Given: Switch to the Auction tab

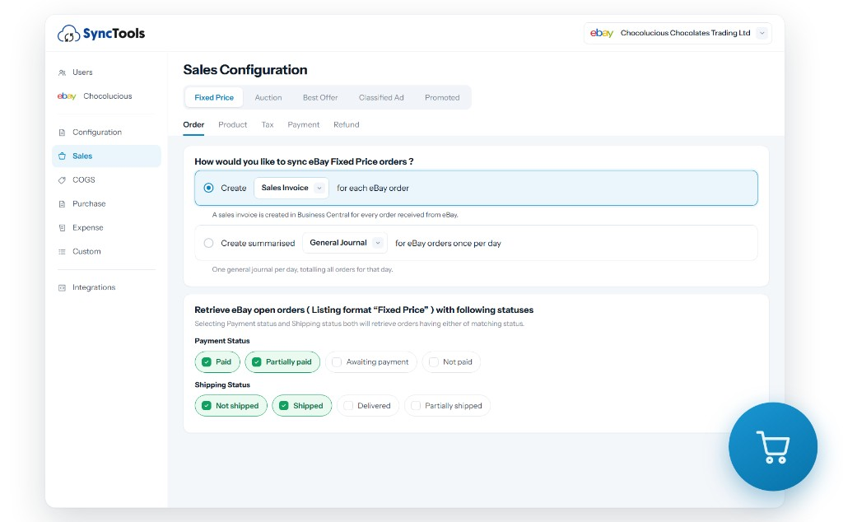Looking at the screenshot, I should pyautogui.click(x=268, y=97).
